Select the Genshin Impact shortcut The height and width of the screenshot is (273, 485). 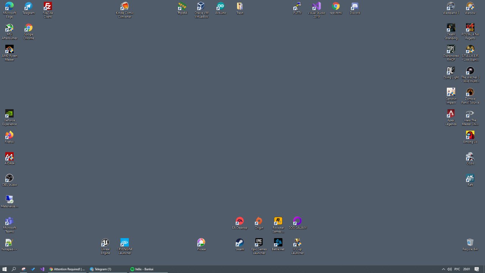[451, 96]
